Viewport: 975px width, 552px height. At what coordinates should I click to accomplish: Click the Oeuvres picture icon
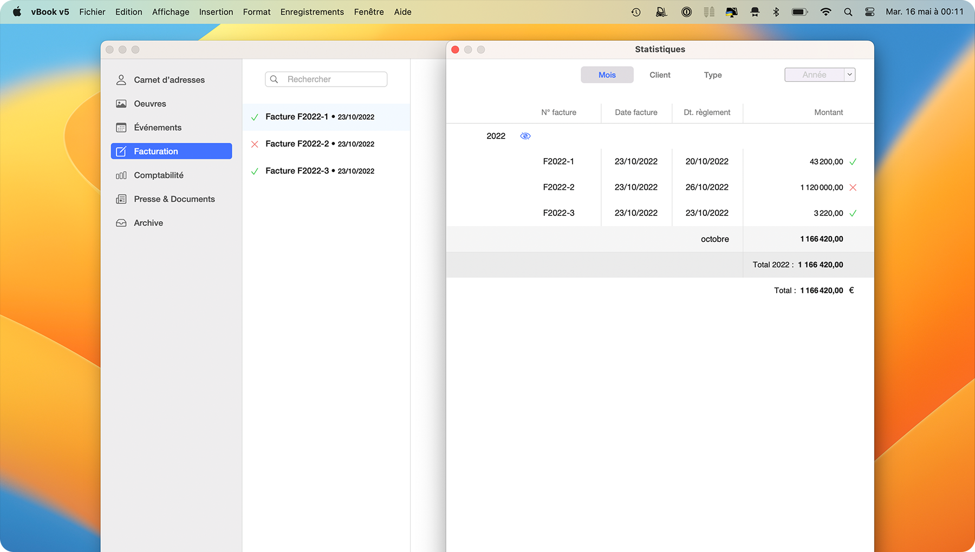point(121,104)
